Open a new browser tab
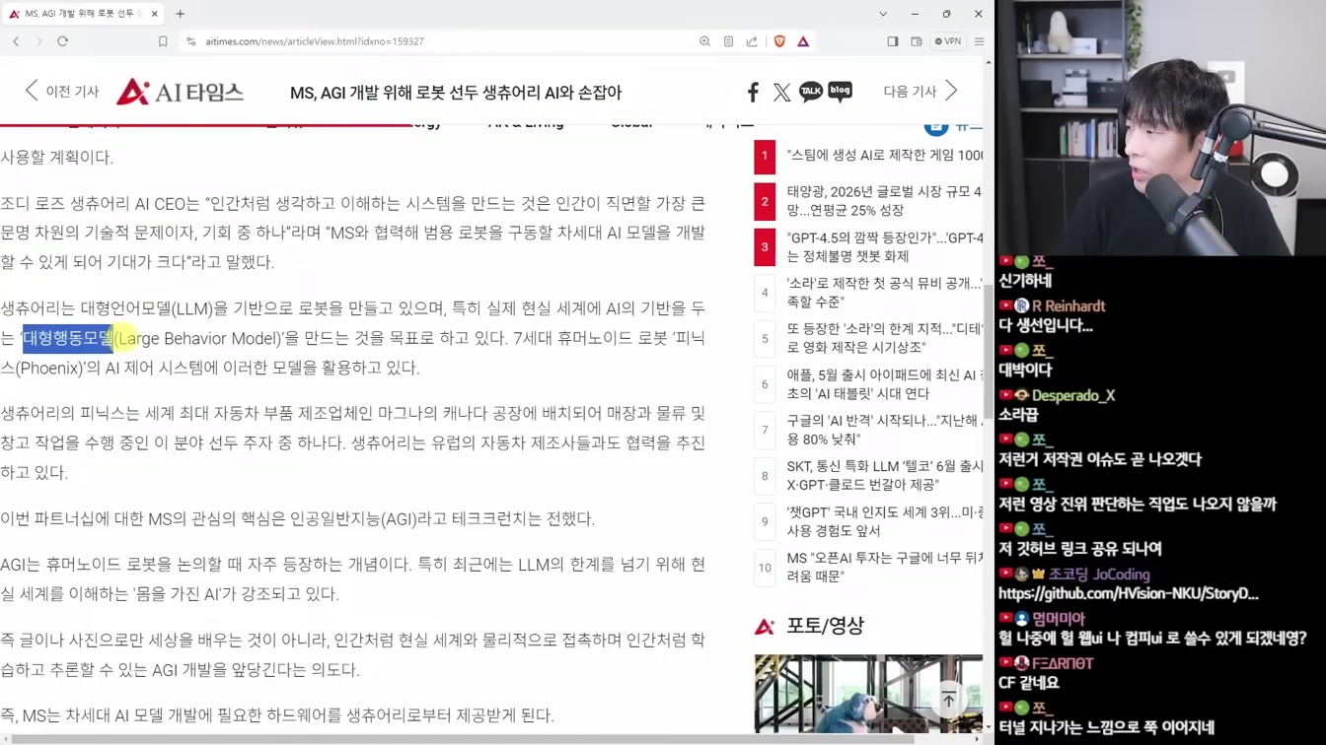The height and width of the screenshot is (745, 1326). [180, 14]
